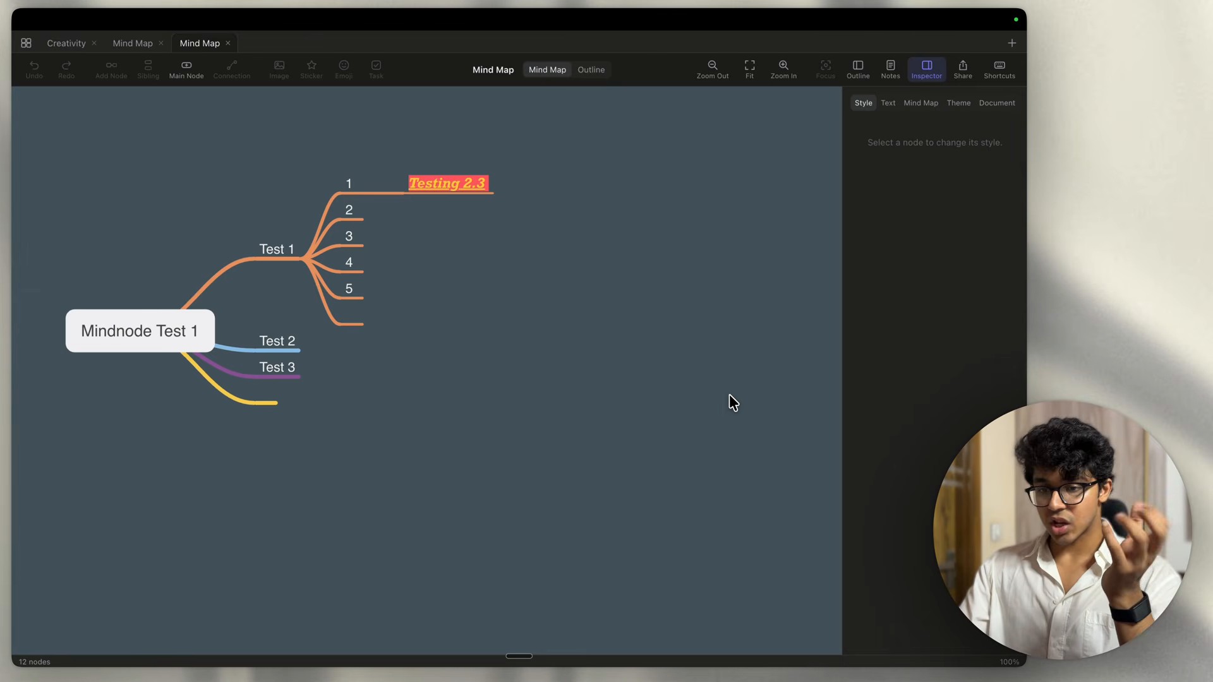The image size is (1213, 682).
Task: Click the Task icon
Action: tap(376, 69)
